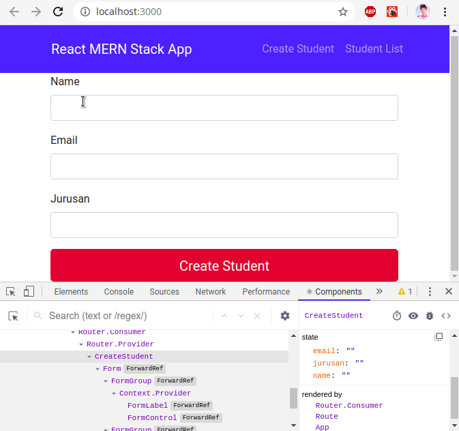
Task: Edit the name state value
Action: point(346,375)
